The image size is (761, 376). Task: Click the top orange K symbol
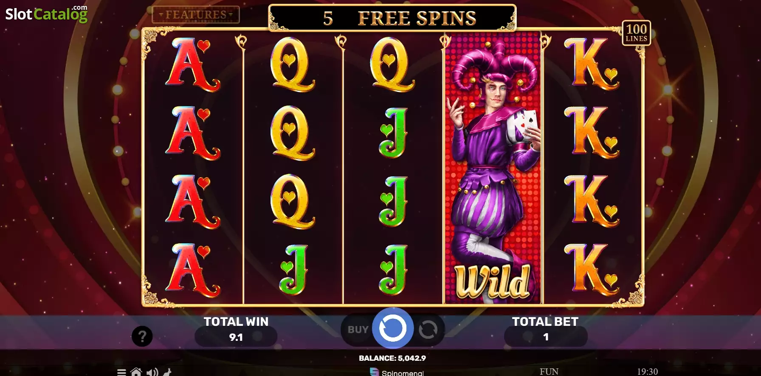592,64
